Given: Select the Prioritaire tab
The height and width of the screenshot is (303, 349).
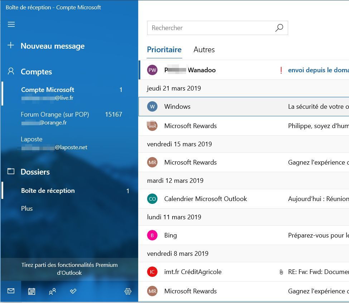Looking at the screenshot, I should pos(164,50).
